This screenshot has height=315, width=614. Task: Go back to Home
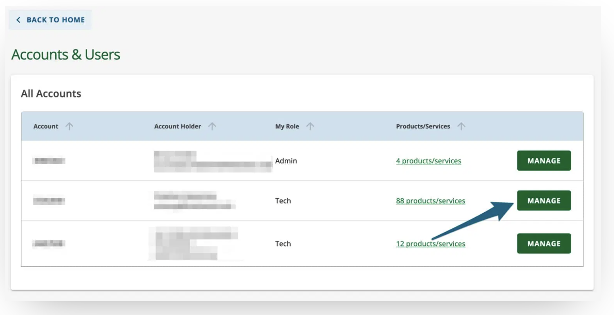[50, 19]
